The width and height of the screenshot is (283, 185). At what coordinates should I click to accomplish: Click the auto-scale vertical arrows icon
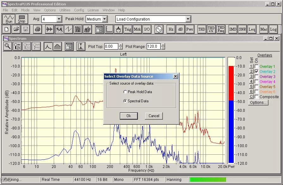(x=81, y=46)
